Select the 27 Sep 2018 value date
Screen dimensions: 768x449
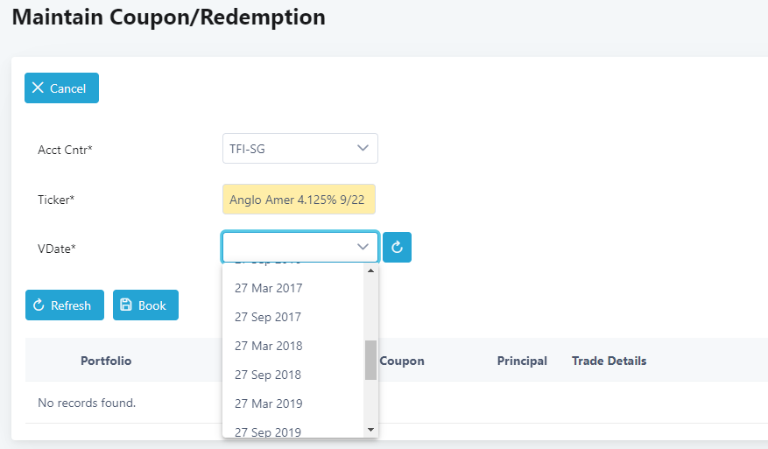pyautogui.click(x=268, y=375)
